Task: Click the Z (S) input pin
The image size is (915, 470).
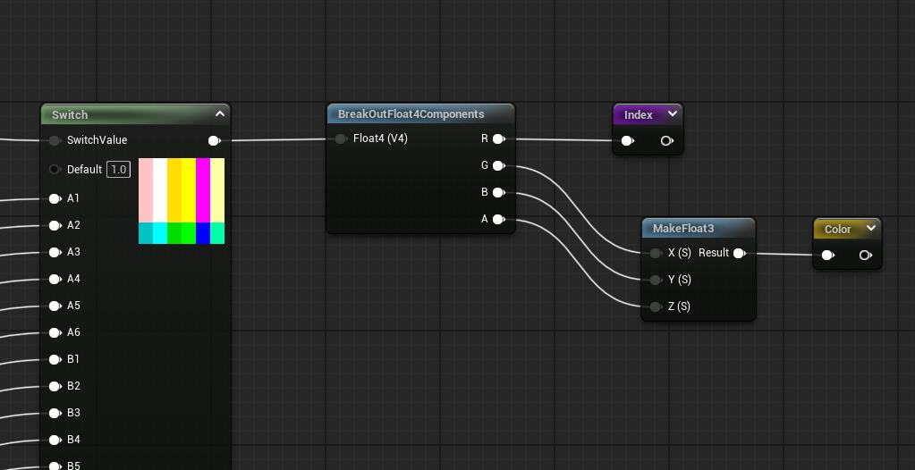Action: pyautogui.click(x=656, y=306)
